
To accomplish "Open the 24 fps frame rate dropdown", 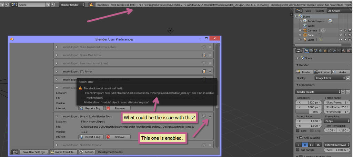I will click(336, 121).
